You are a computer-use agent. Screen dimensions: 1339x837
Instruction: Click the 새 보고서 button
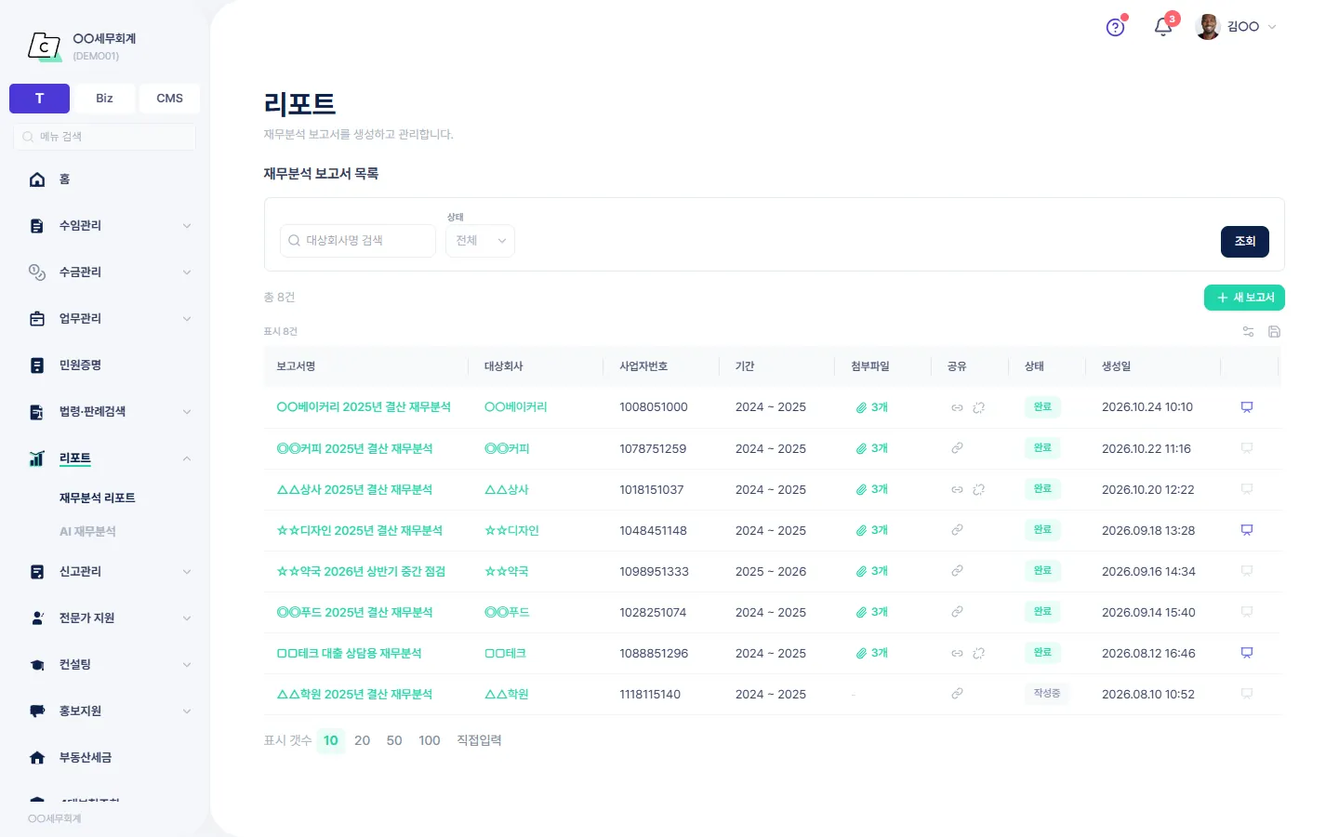tap(1244, 298)
